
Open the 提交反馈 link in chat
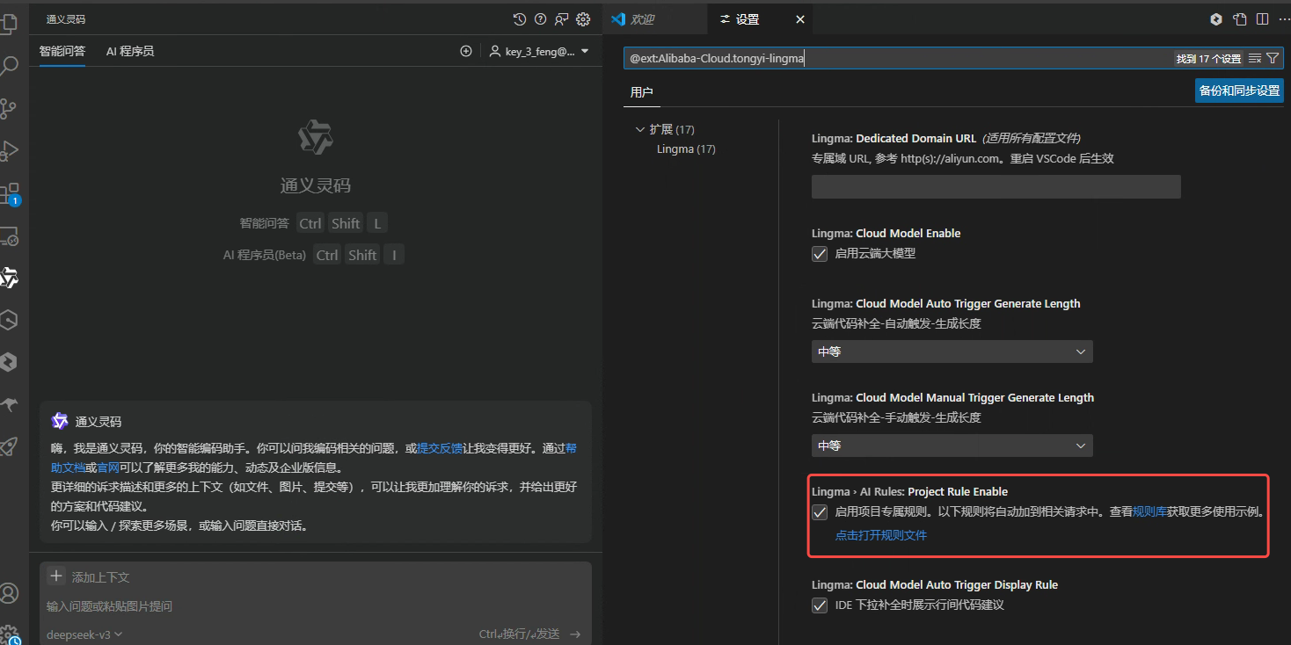coord(440,447)
